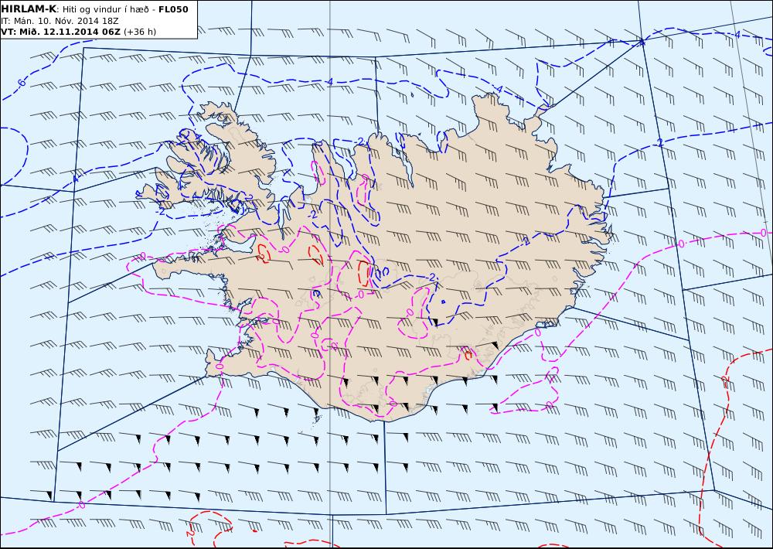Select the FL050 flight level label
Screen dimensions: 773x549
pos(173,9)
